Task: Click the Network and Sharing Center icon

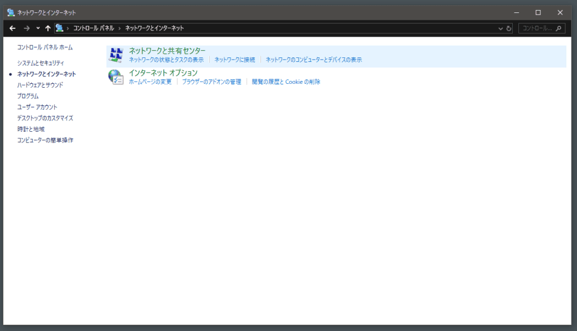Action: 116,55
